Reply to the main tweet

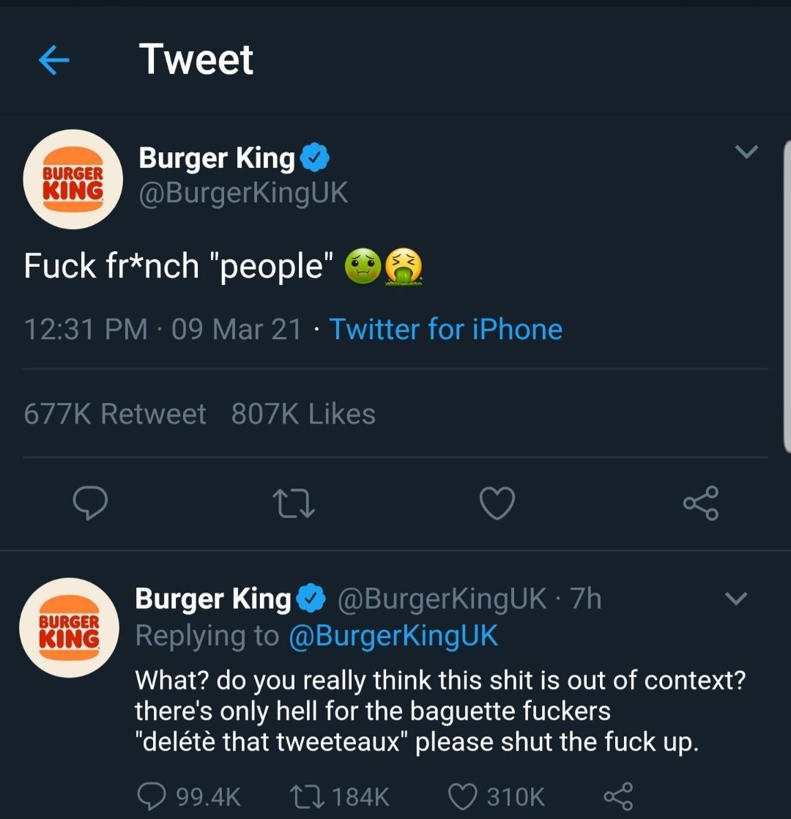91,504
